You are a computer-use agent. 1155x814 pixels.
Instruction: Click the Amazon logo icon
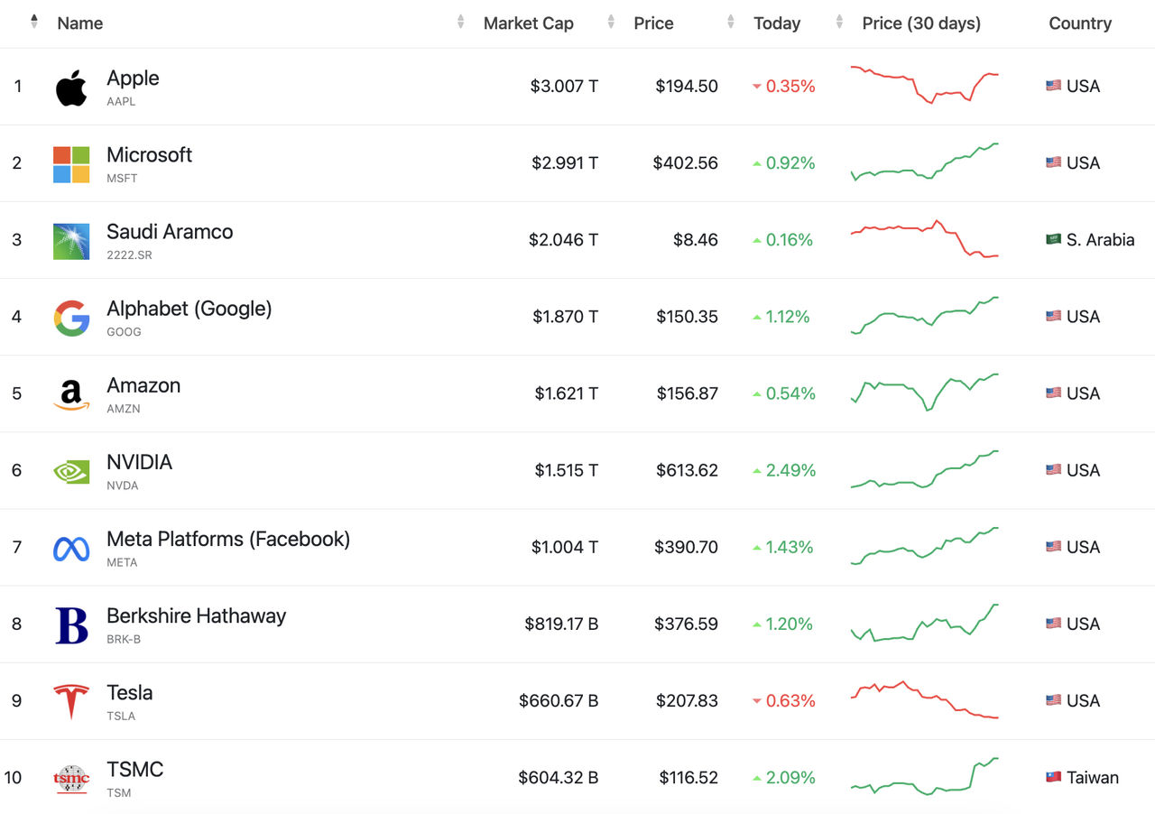71,394
